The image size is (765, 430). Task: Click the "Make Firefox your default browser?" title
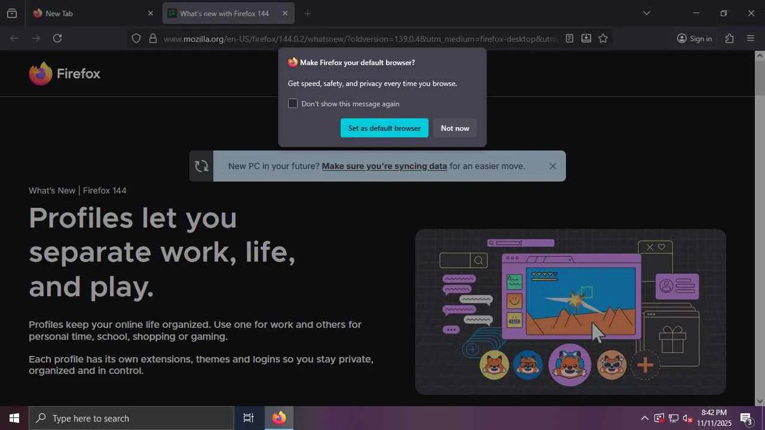(357, 62)
